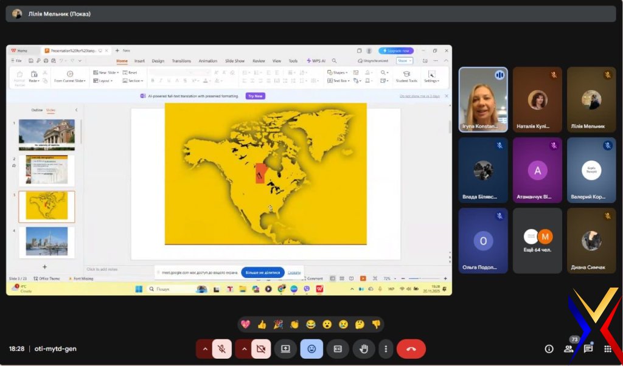Open audio settings arrow beside microphone
The image size is (623, 366).
(204, 349)
